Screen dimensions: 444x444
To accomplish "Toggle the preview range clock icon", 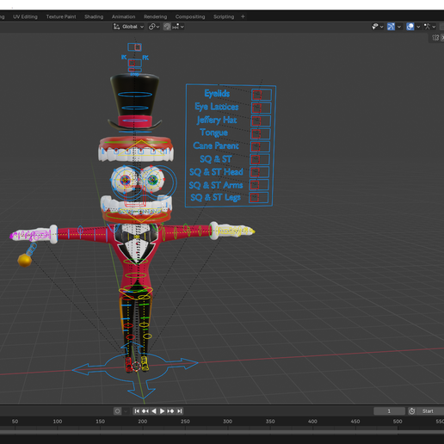I will 412,411.
